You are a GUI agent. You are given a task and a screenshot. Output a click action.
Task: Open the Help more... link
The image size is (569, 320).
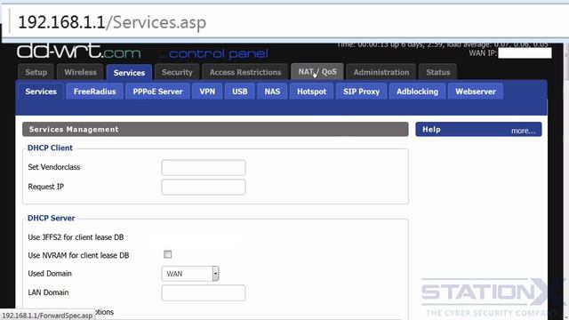click(x=523, y=131)
